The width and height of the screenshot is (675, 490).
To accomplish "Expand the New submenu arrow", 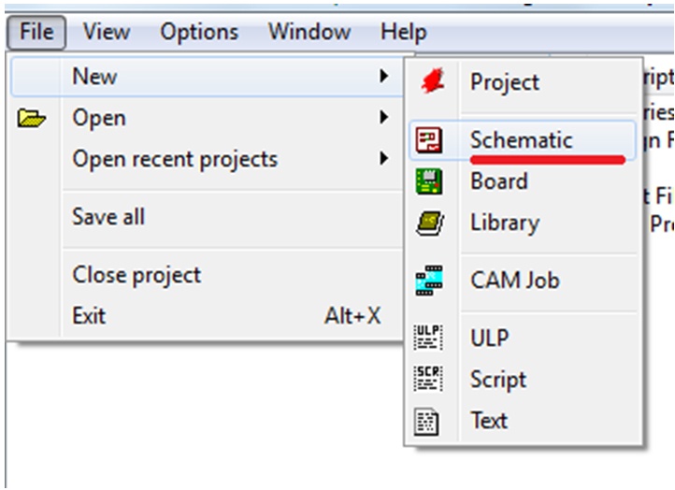I will point(383,77).
